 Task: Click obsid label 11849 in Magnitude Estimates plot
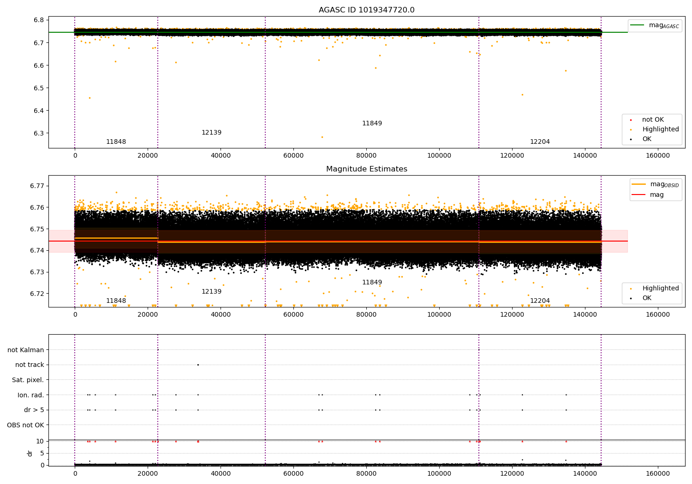372,283
